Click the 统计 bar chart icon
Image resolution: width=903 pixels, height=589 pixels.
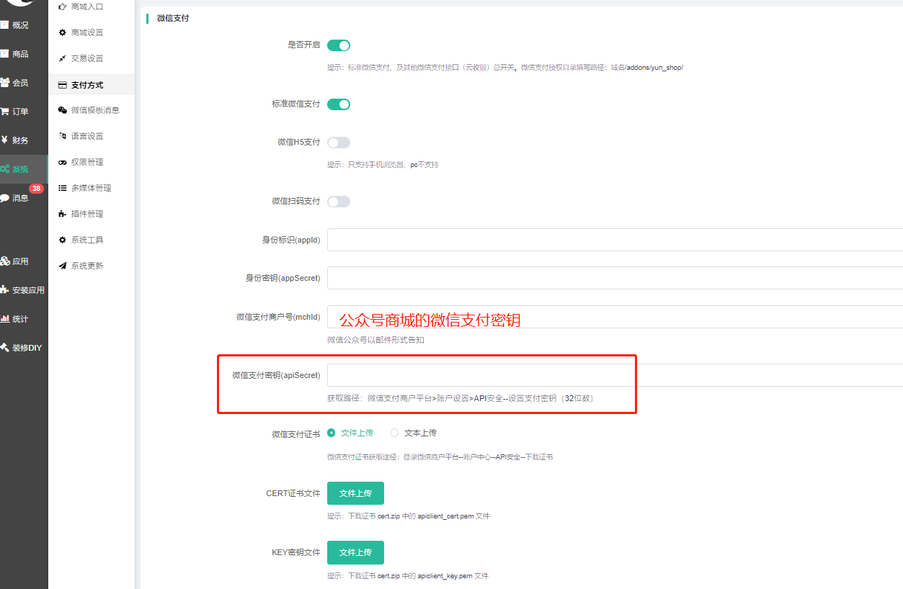(4, 319)
